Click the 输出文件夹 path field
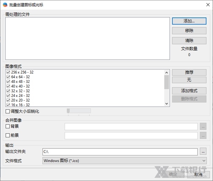This screenshot has width=213, height=181. (x=120, y=152)
